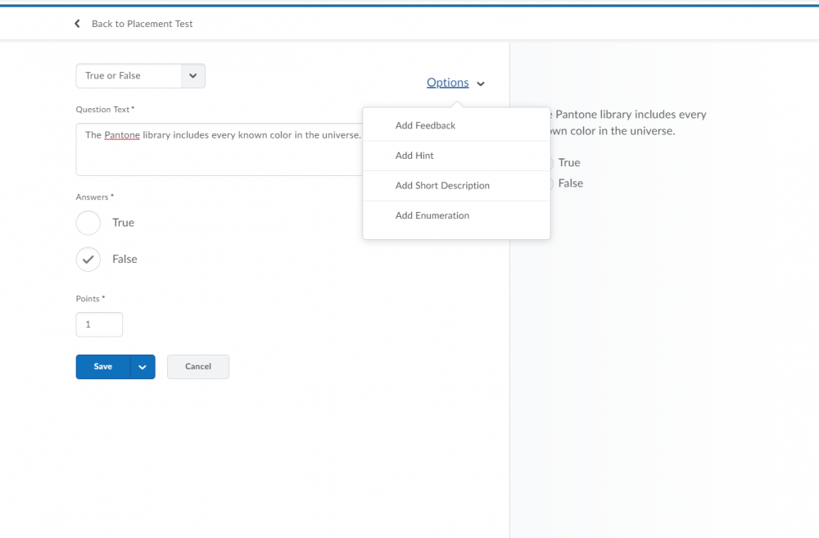
Task: Click the back arrow chevron at top
Action: tap(76, 23)
